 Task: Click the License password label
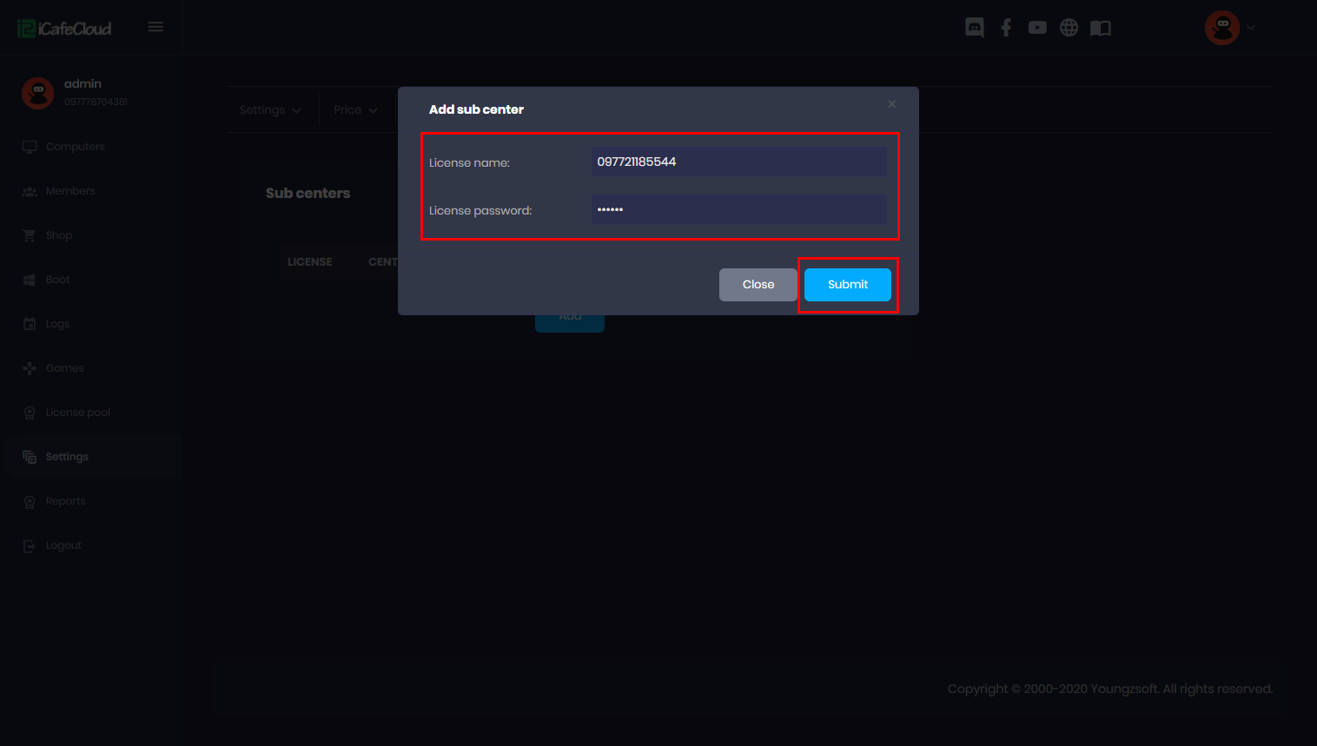pyautogui.click(x=480, y=211)
